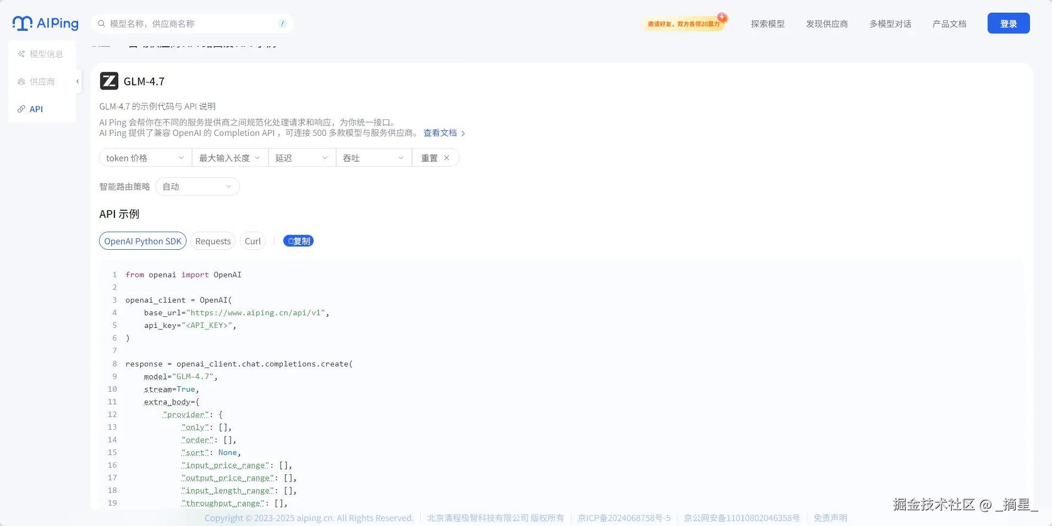This screenshot has height=526, width=1052.
Task: Click the "output_price_range" code line
Action: 239,478
